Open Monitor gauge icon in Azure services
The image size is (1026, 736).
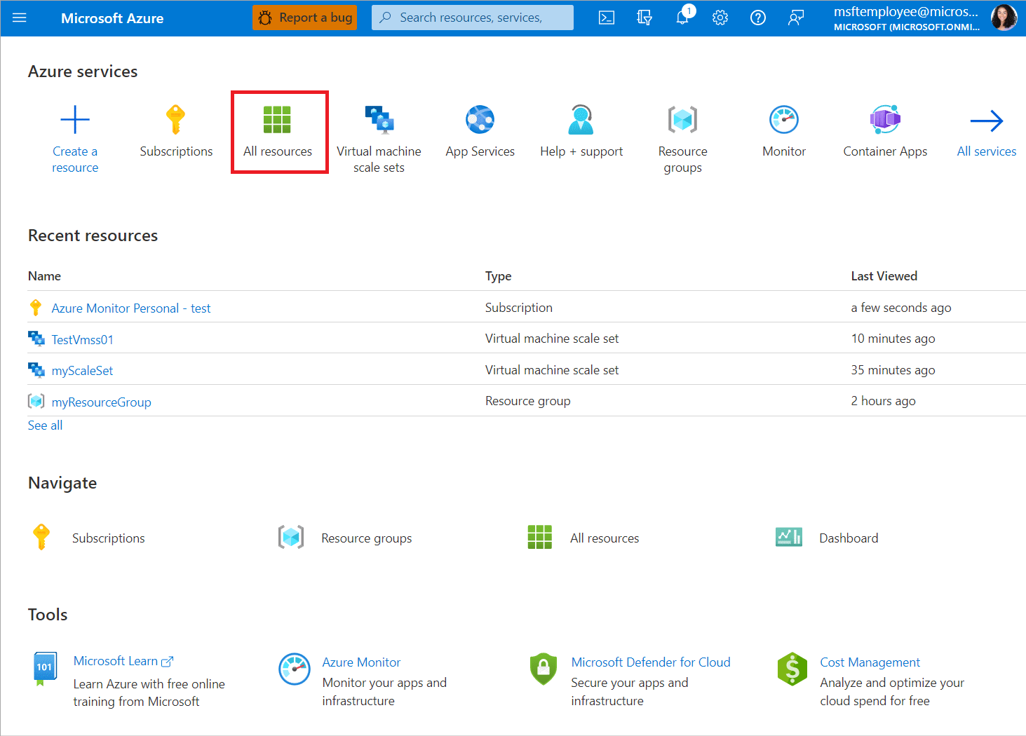784,120
